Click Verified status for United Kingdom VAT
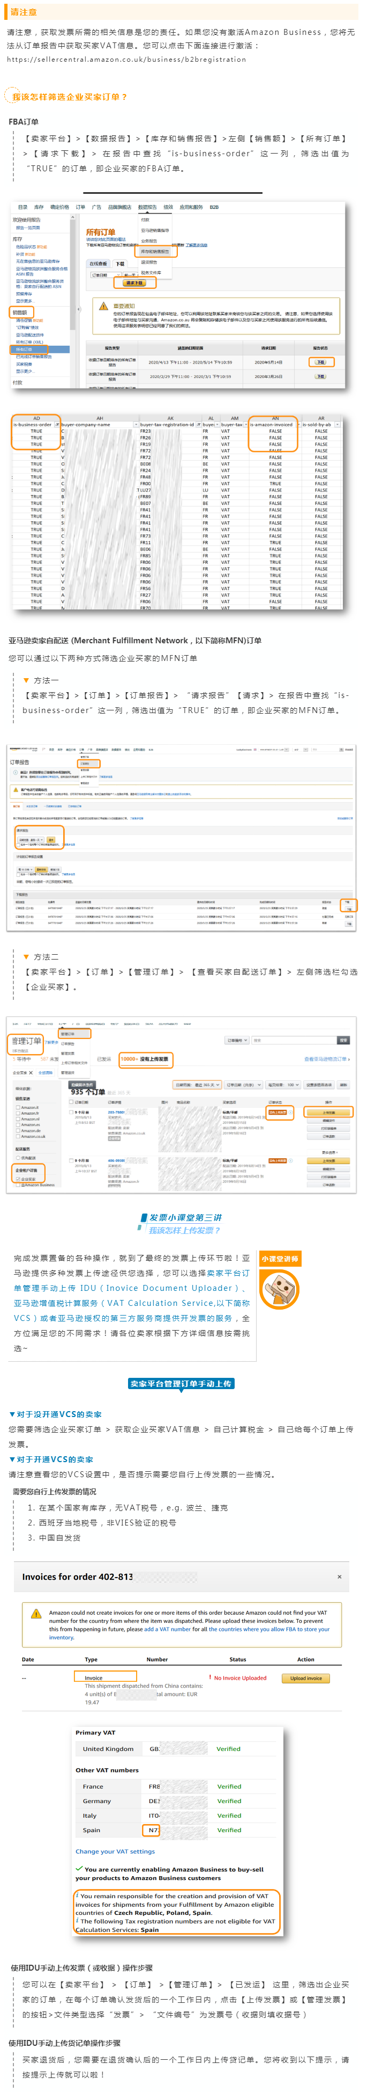Screen dimensions: 375x2092 tap(228, 1748)
